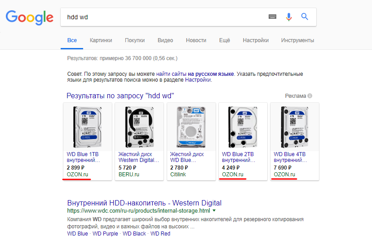372x240 pixels.
Task: Click the 4 249 ₽ price
Action: [230, 167]
